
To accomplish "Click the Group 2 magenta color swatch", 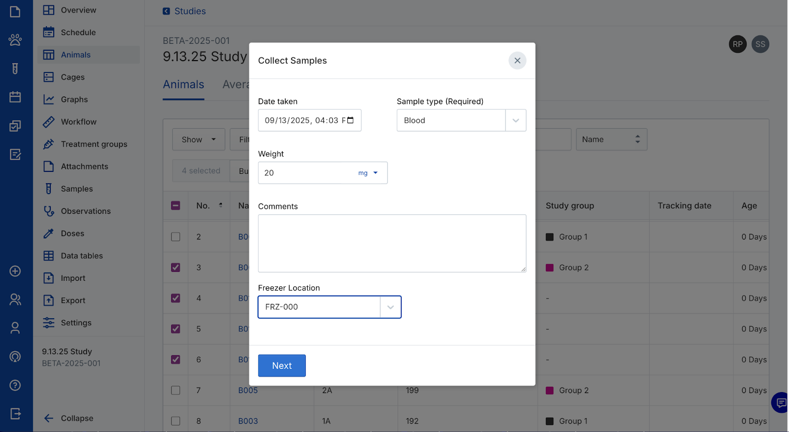I will pyautogui.click(x=550, y=268).
